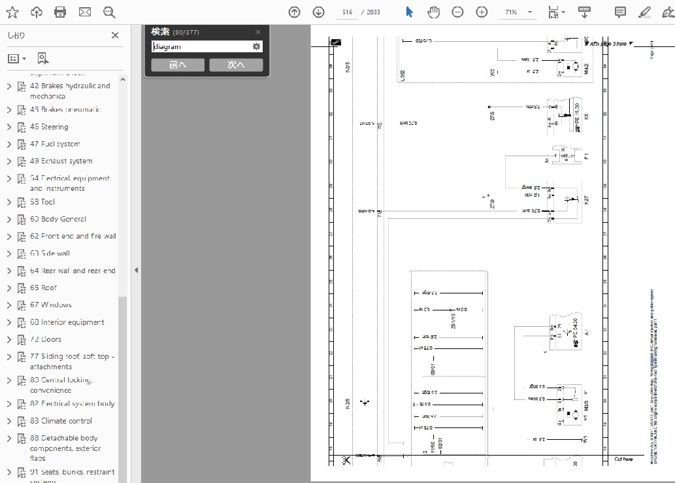The width and height of the screenshot is (675, 483).
Task: Collapse the left navigation pane
Action: 137,271
